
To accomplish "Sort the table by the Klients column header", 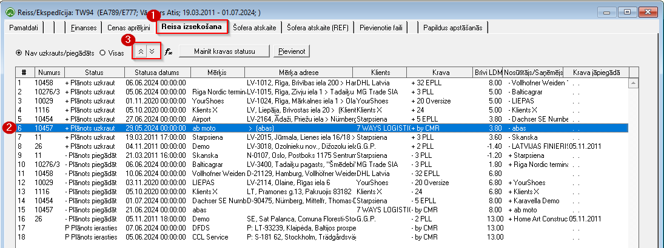I will tap(380, 72).
